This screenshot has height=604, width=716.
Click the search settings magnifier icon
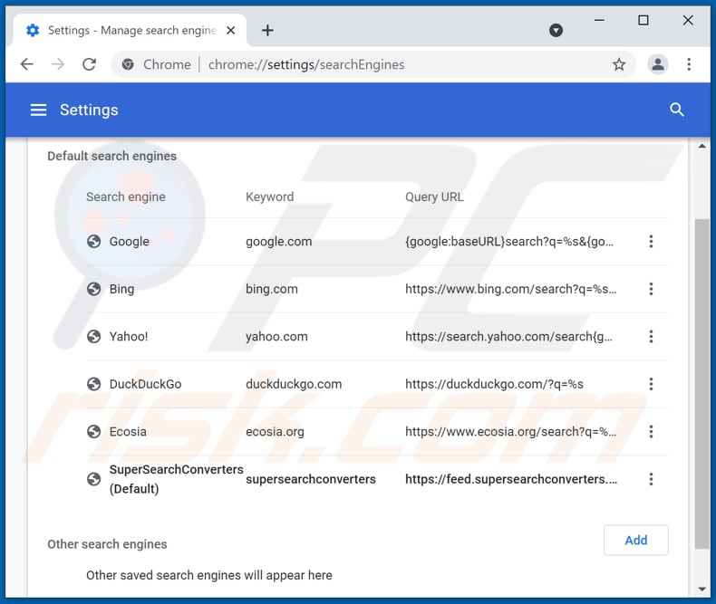676,110
